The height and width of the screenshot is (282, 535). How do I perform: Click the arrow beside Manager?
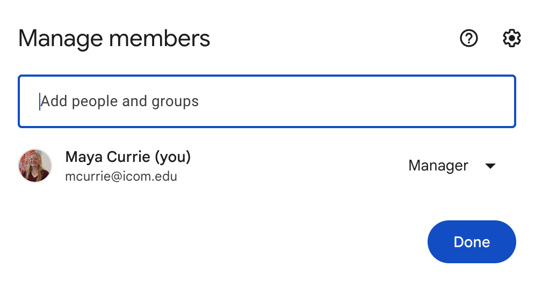(x=490, y=166)
